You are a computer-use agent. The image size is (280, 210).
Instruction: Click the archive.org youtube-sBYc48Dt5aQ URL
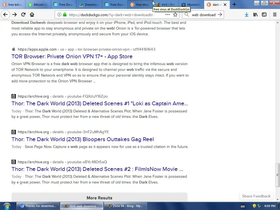pos(62,162)
